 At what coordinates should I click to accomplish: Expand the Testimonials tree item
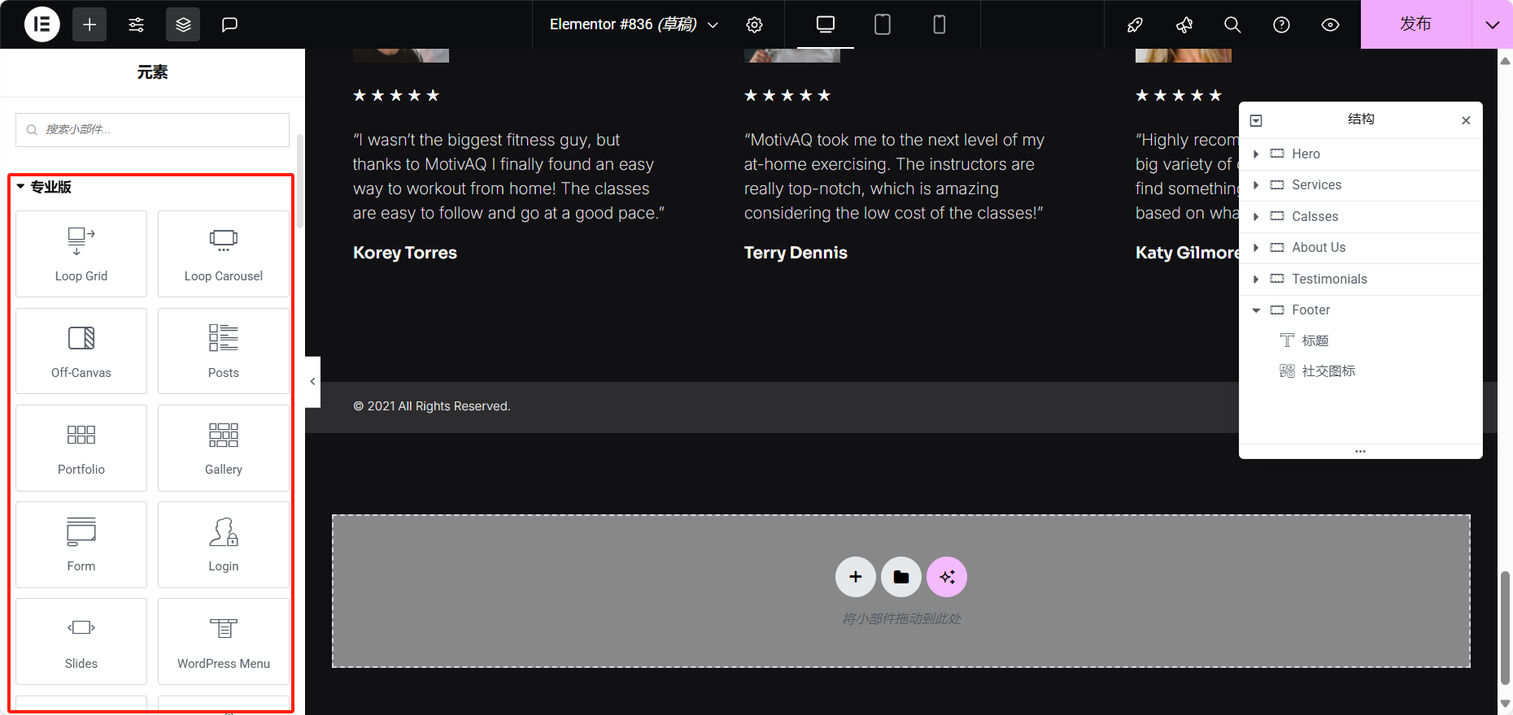click(1256, 279)
